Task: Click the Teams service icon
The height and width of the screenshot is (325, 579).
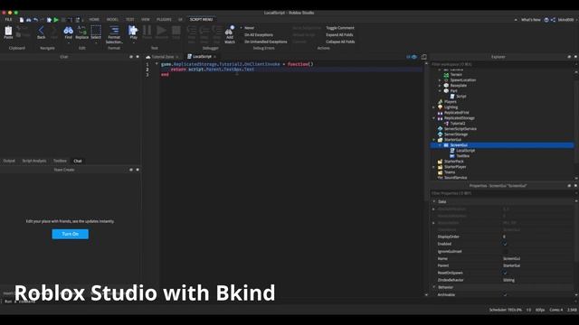Action: (x=441, y=172)
